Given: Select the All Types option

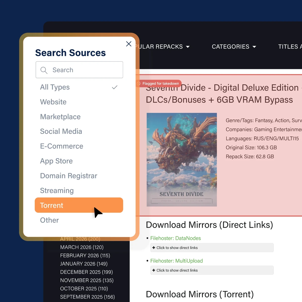Looking at the screenshot, I should 79,87.
